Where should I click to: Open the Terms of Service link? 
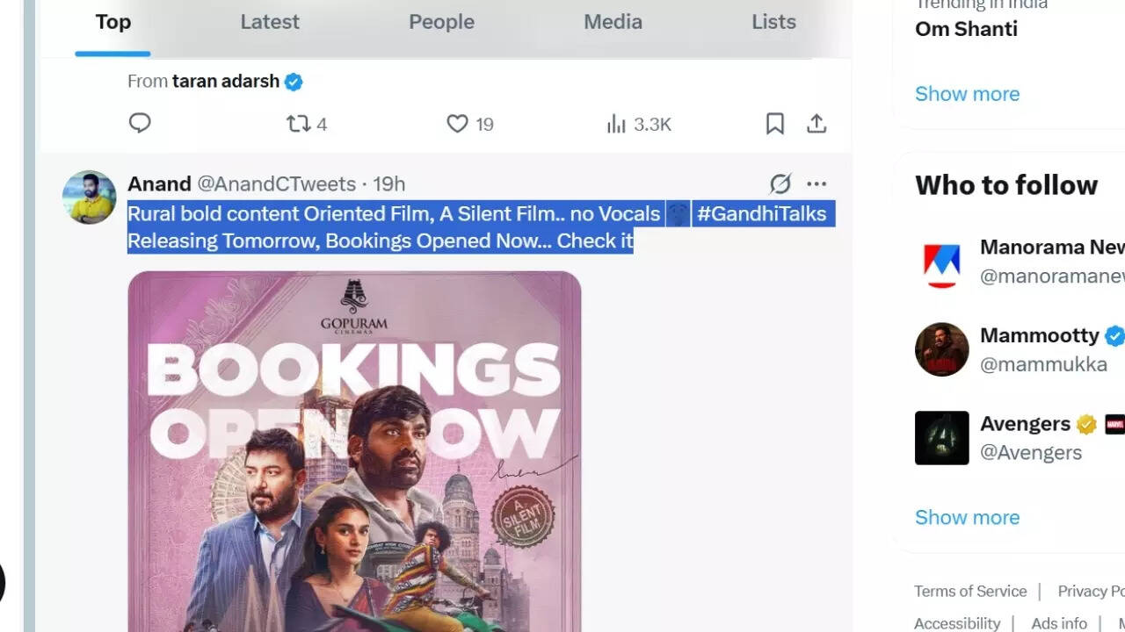pyautogui.click(x=969, y=591)
